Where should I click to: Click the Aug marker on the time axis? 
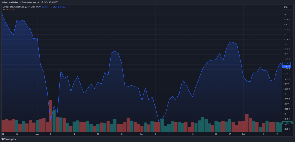pyautogui.click(x=37, y=134)
